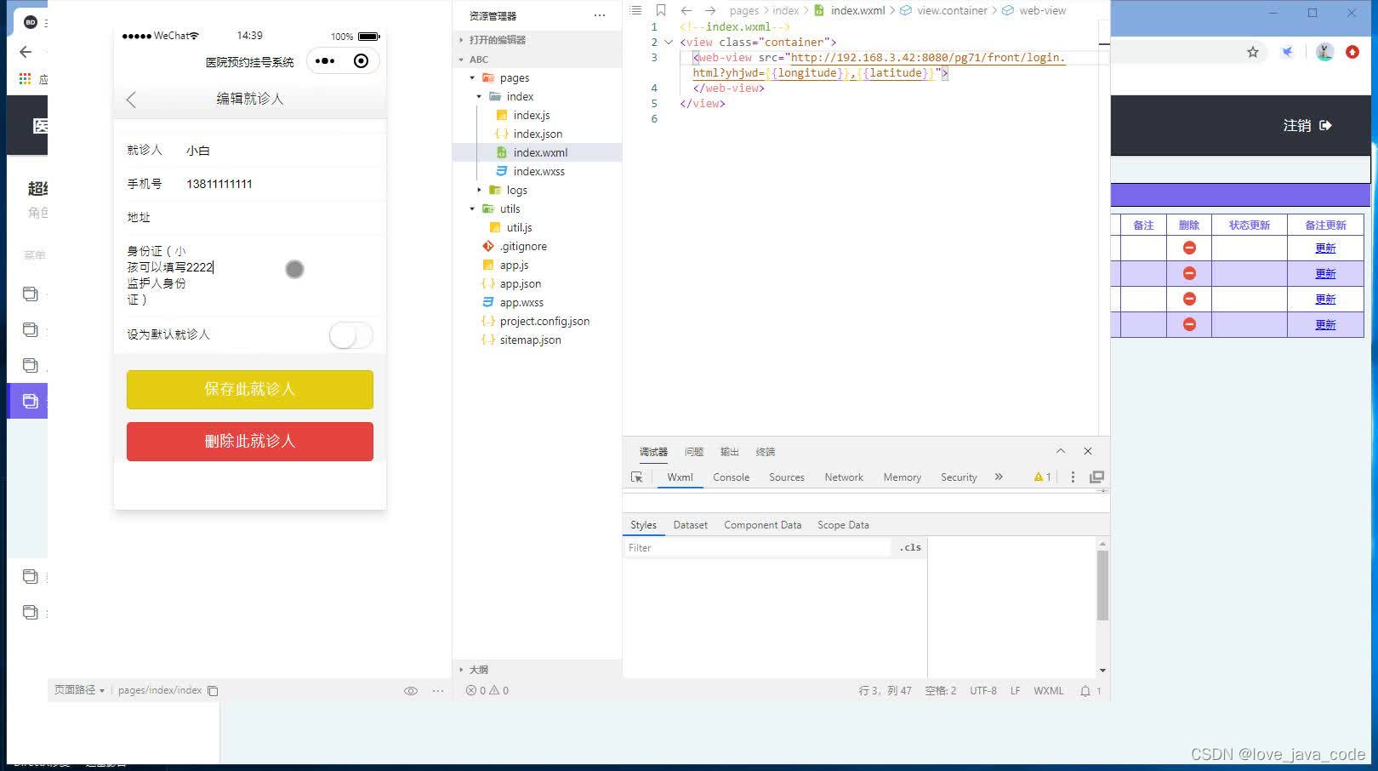
Task: Open the .gitignore file
Action: pyautogui.click(x=523, y=247)
